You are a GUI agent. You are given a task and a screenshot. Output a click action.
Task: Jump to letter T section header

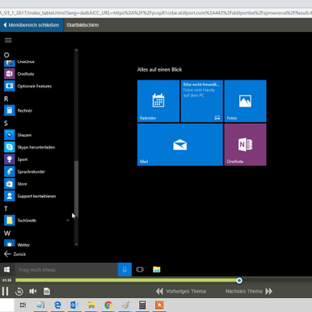tap(6, 209)
